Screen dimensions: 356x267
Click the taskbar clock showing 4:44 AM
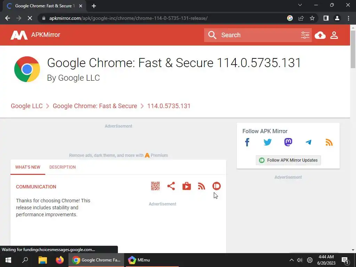pyautogui.click(x=326, y=260)
